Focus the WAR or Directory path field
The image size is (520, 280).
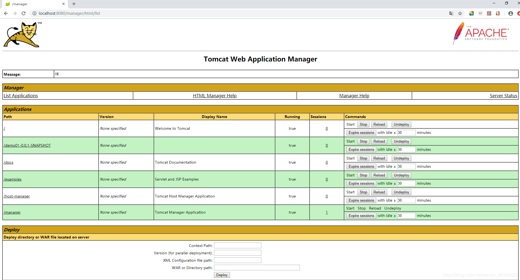point(257,268)
